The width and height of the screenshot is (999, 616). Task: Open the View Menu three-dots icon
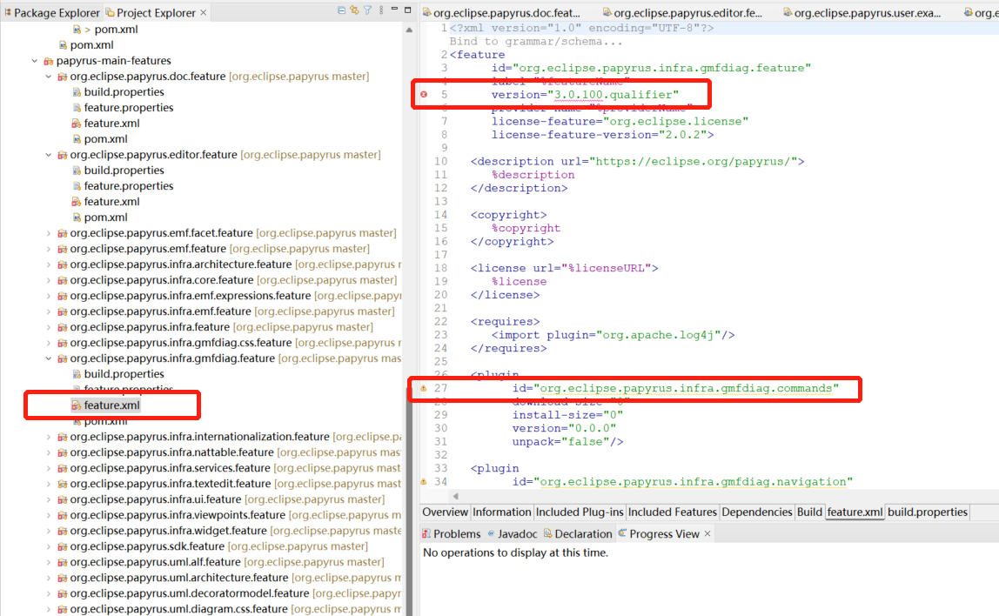point(381,10)
